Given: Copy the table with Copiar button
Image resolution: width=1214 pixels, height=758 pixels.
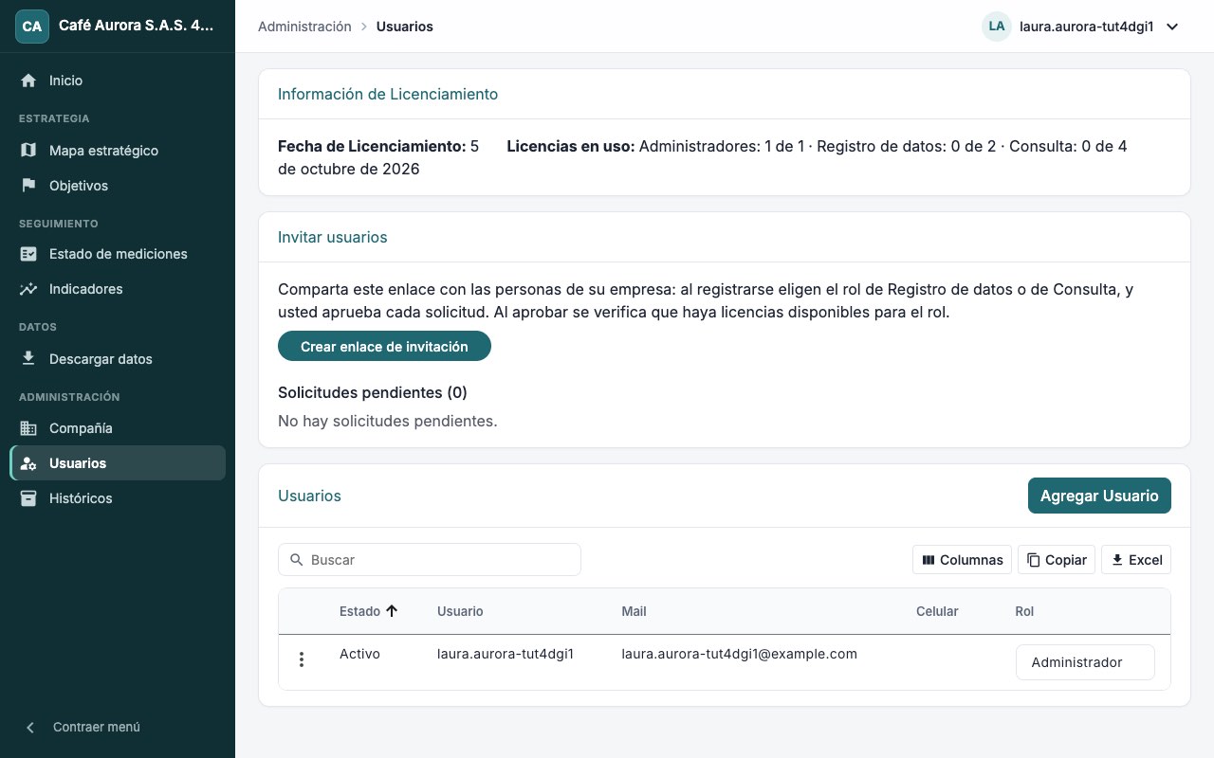Looking at the screenshot, I should (1057, 560).
